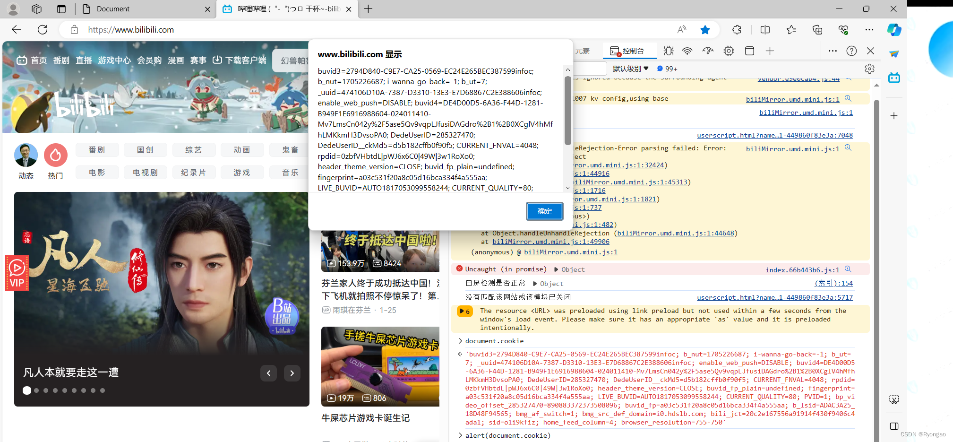Viewport: 953px width, 442px height.
Task: Close the Document tab
Action: click(207, 9)
